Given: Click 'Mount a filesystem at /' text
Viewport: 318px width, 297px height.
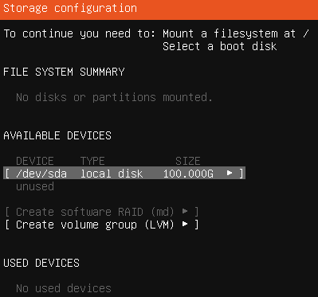Looking at the screenshot, I should 236,33.
